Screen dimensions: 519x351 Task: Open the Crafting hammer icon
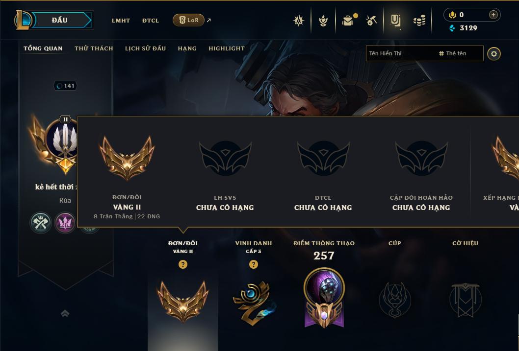[x=371, y=21]
